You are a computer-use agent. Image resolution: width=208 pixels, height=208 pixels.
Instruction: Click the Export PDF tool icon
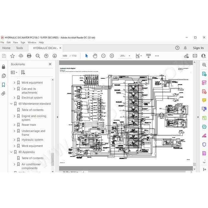pos(204,74)
